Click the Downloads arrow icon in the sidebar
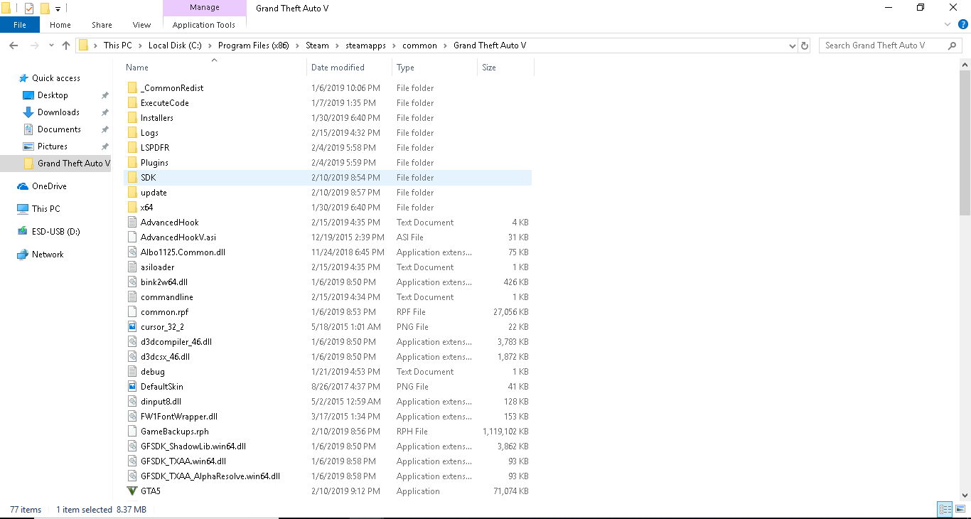971x519 pixels. (28, 112)
